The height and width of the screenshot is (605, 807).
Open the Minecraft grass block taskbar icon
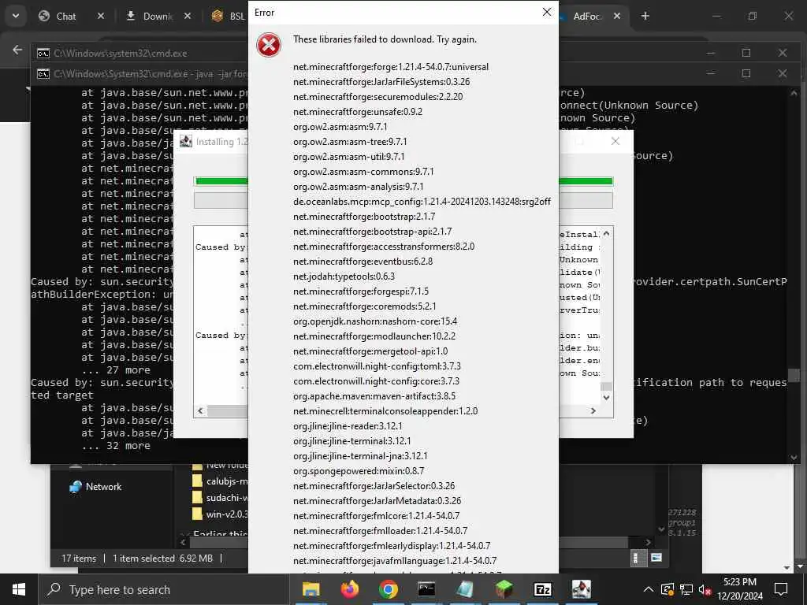click(504, 589)
